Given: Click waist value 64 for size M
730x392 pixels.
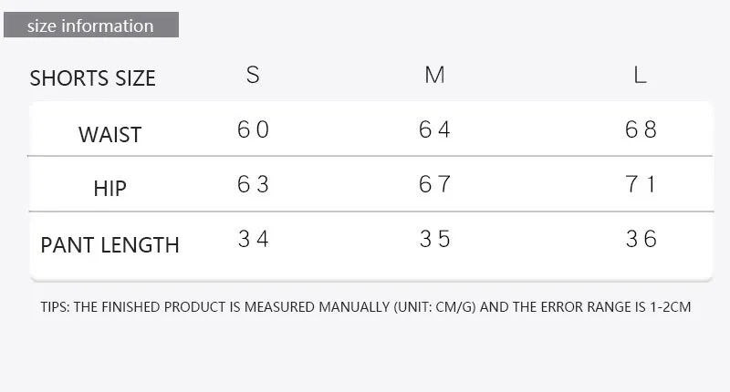Looking at the screenshot, I should [x=434, y=129].
